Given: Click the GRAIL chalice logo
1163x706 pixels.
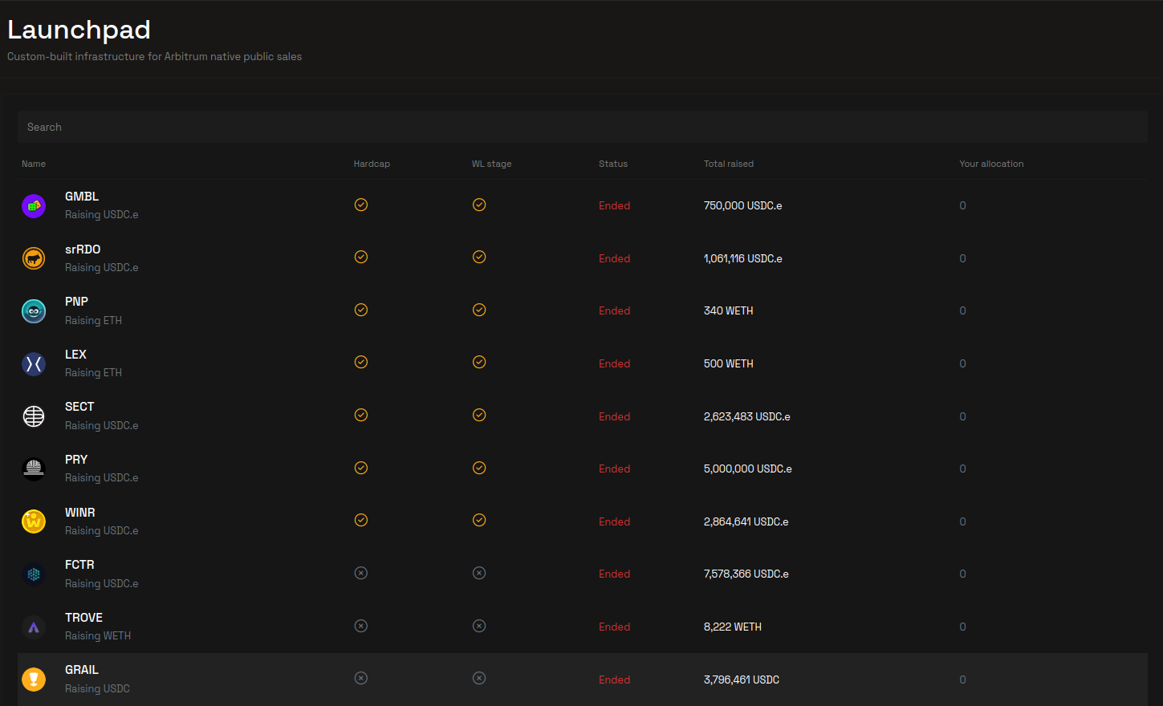Looking at the screenshot, I should [34, 680].
